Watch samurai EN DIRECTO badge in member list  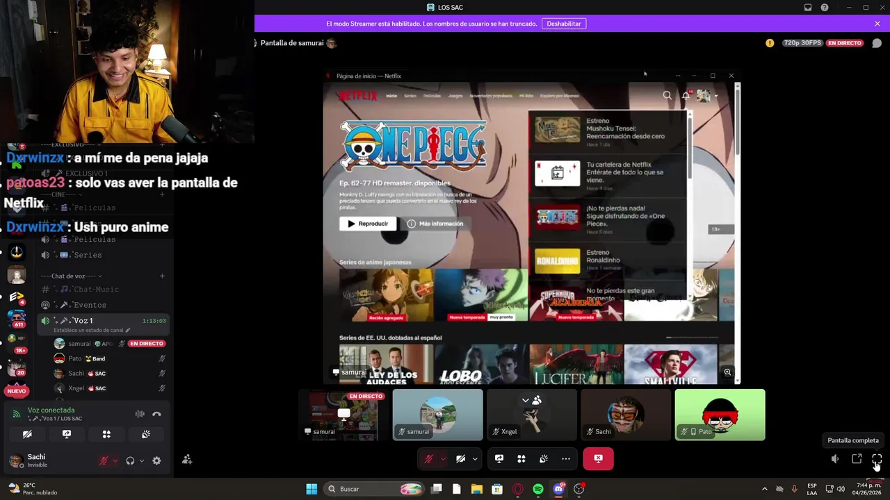point(147,344)
